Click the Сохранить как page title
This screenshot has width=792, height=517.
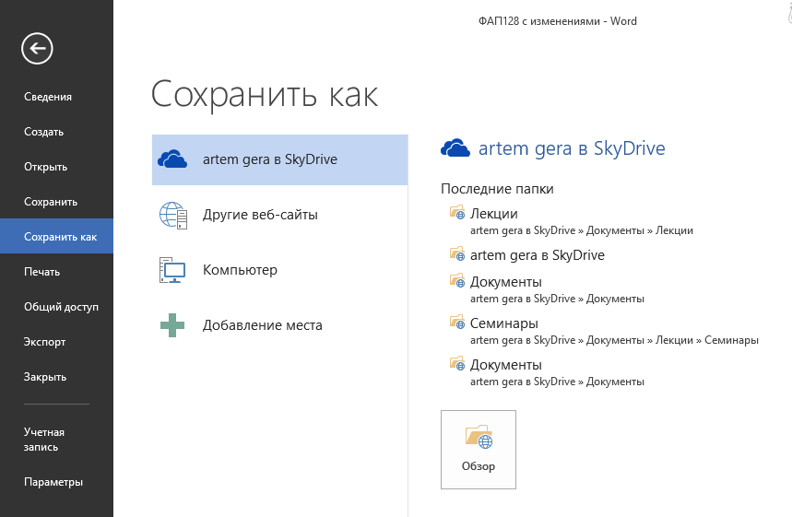coord(265,95)
